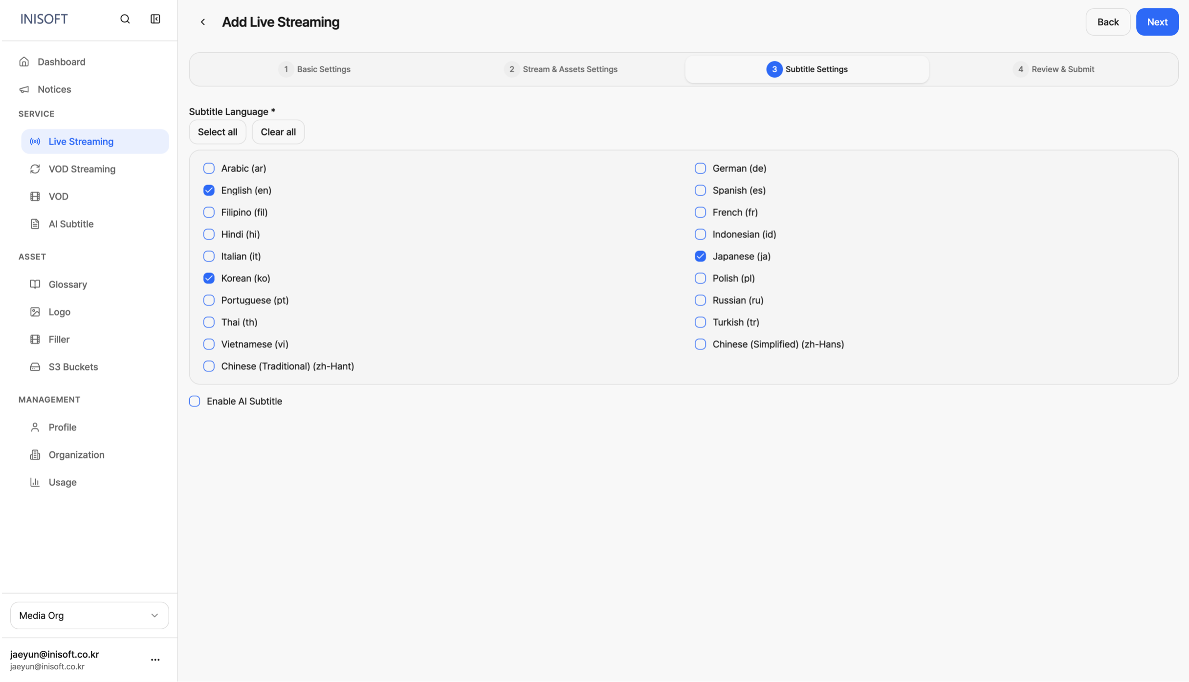The width and height of the screenshot is (1189, 682).
Task: Switch to Stream & Assets Settings tab
Action: 561,69
